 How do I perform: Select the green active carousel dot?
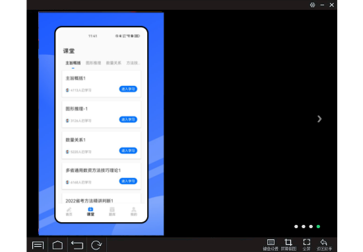318,226
